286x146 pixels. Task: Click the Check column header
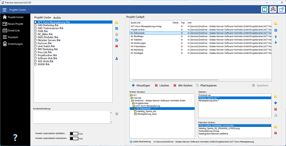point(175,23)
